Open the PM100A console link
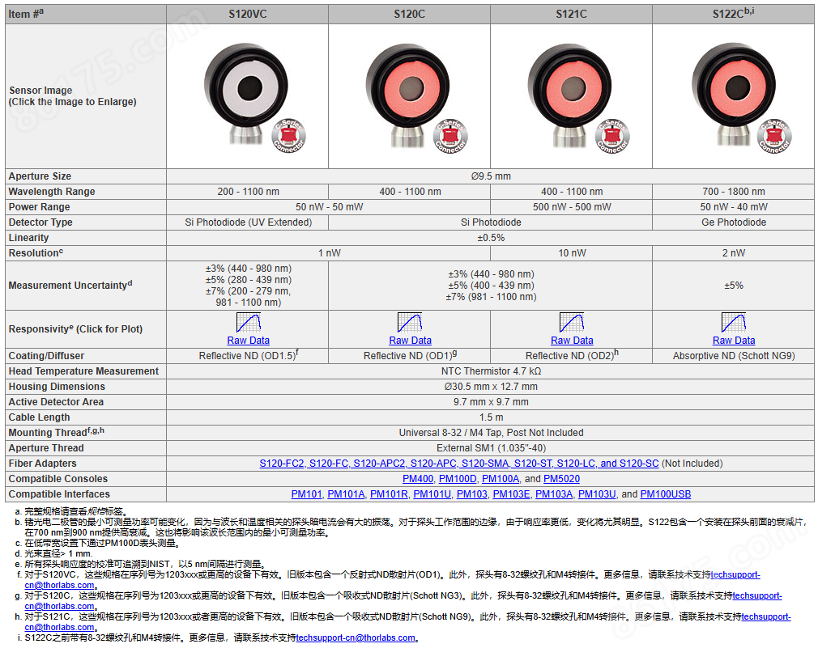818x648 pixels. 501,479
